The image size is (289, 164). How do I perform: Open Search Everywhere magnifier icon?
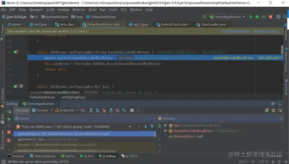pos(285,17)
